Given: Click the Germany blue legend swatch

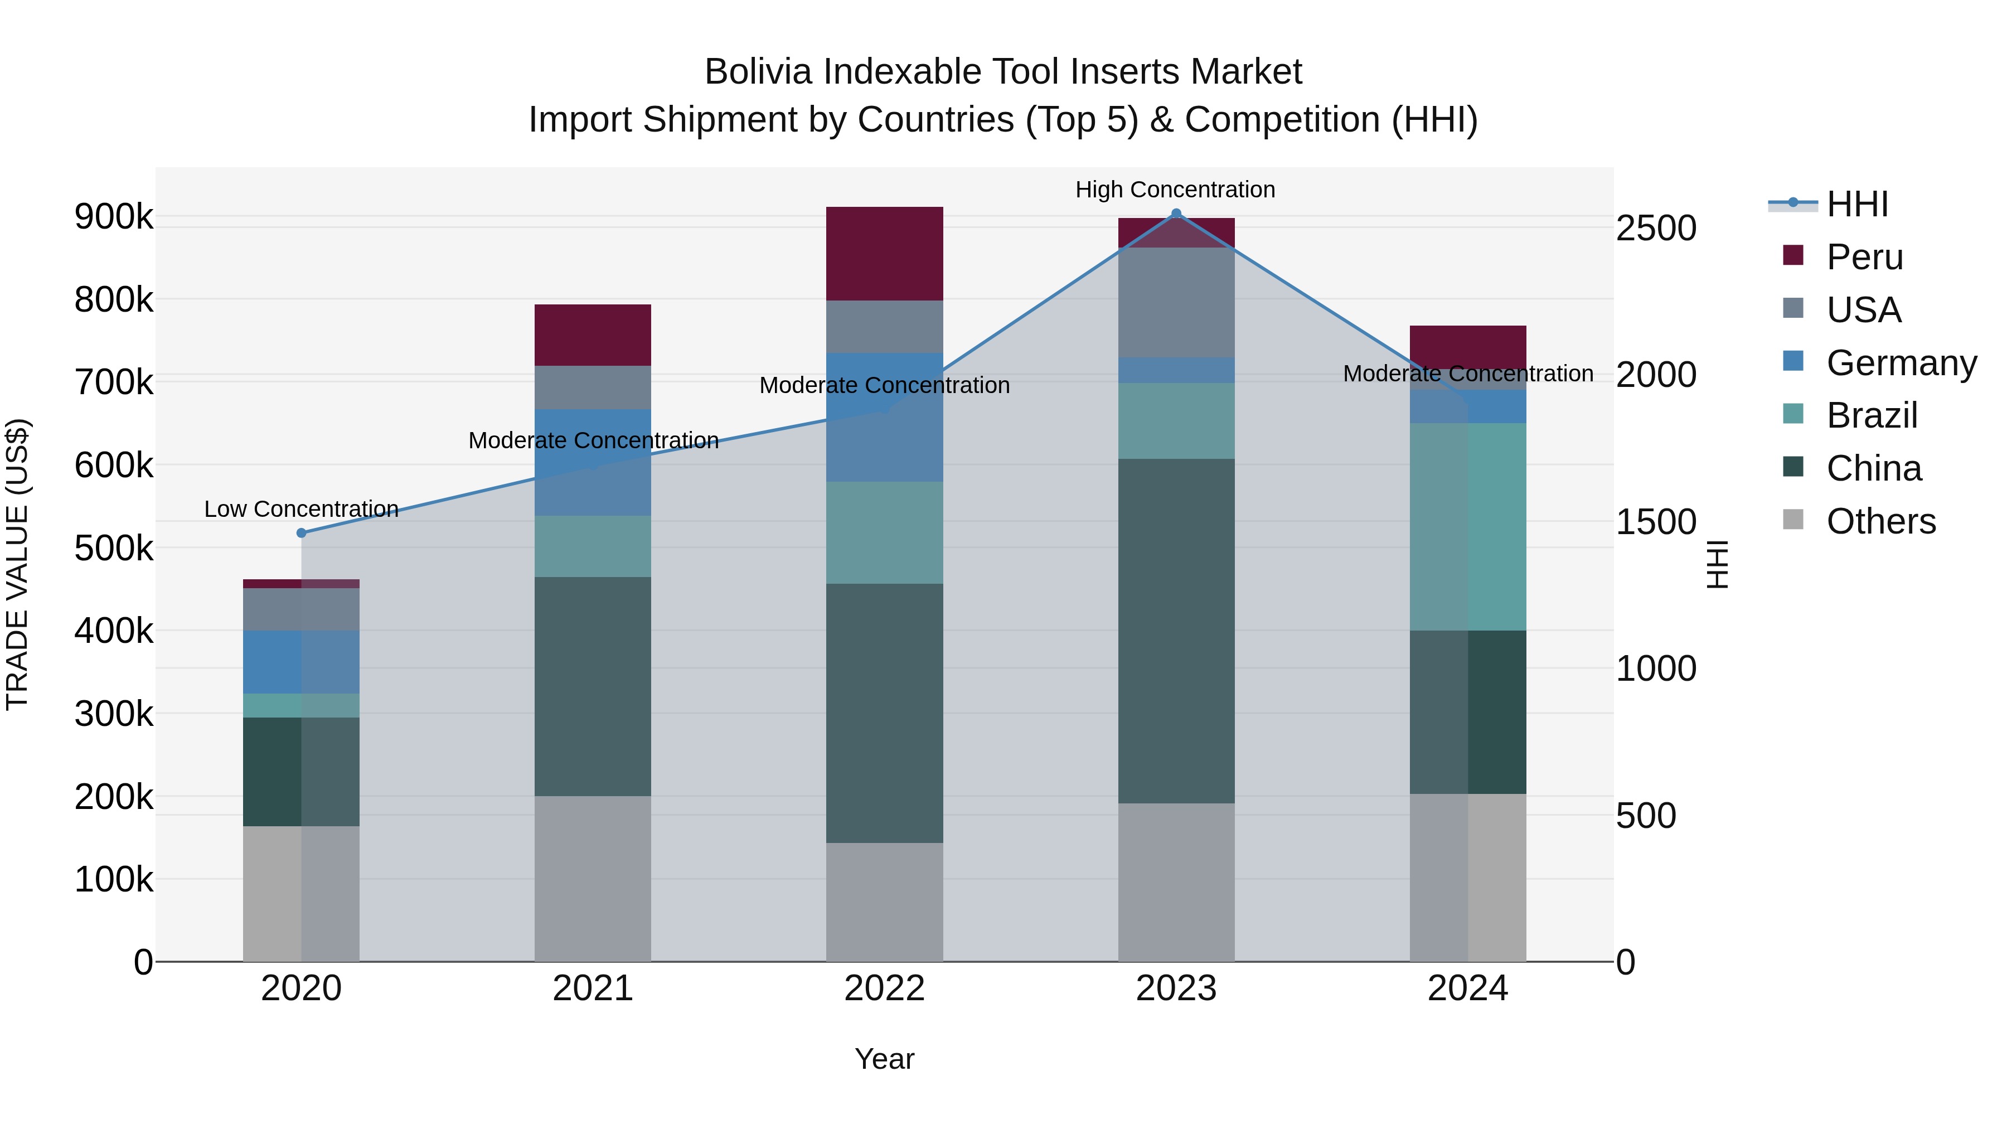Looking at the screenshot, I should [1793, 361].
